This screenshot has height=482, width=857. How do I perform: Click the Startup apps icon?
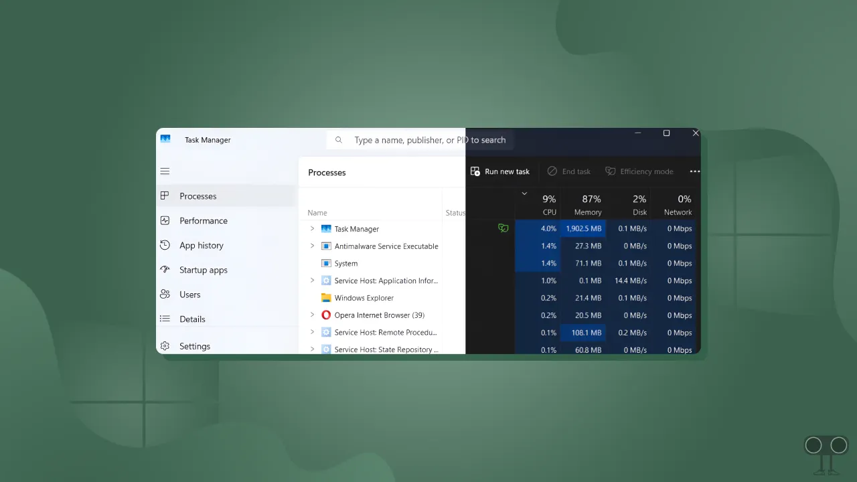pyautogui.click(x=165, y=270)
